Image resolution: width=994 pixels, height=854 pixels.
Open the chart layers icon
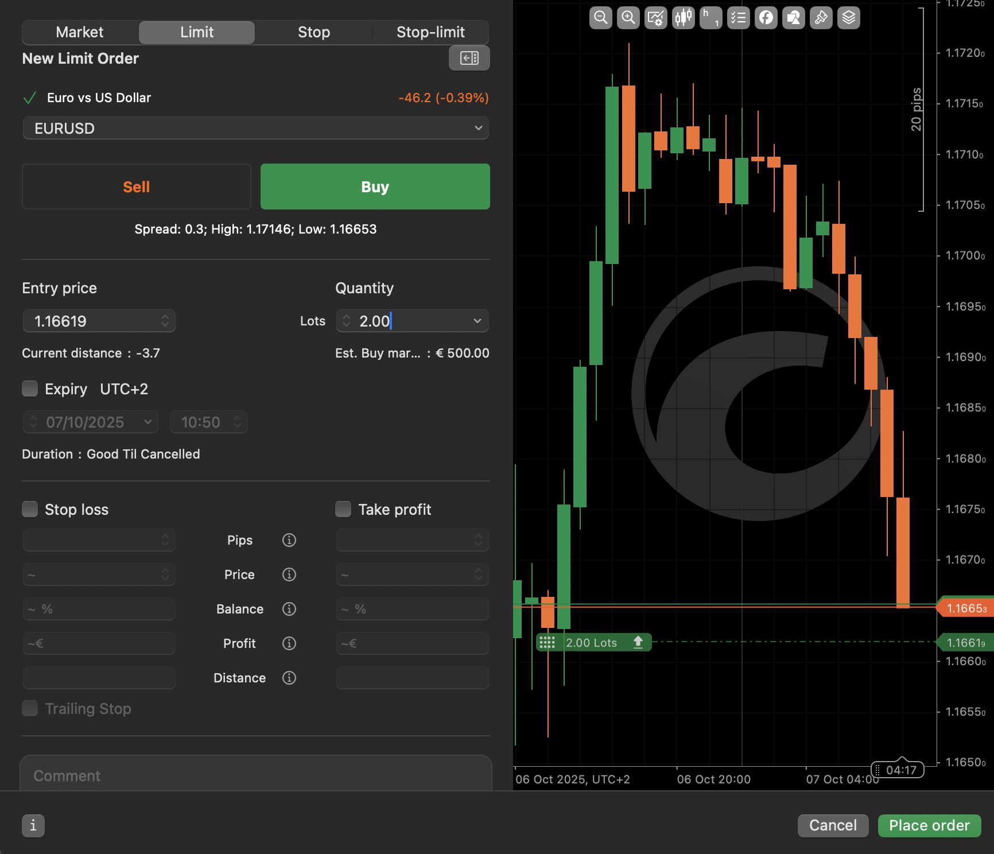pyautogui.click(x=848, y=18)
